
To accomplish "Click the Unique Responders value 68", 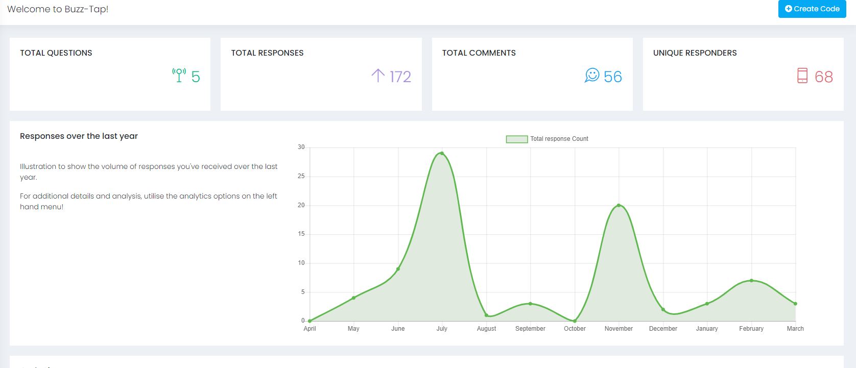I will (823, 77).
